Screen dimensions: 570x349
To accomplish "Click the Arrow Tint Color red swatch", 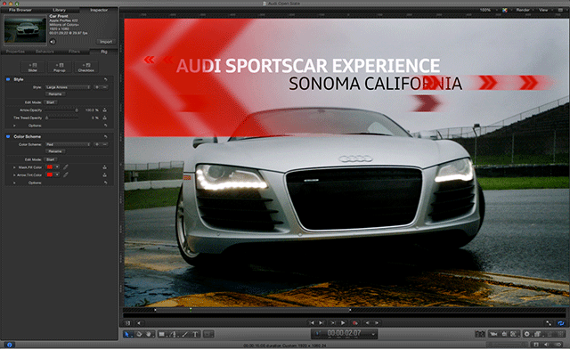I will point(50,174).
